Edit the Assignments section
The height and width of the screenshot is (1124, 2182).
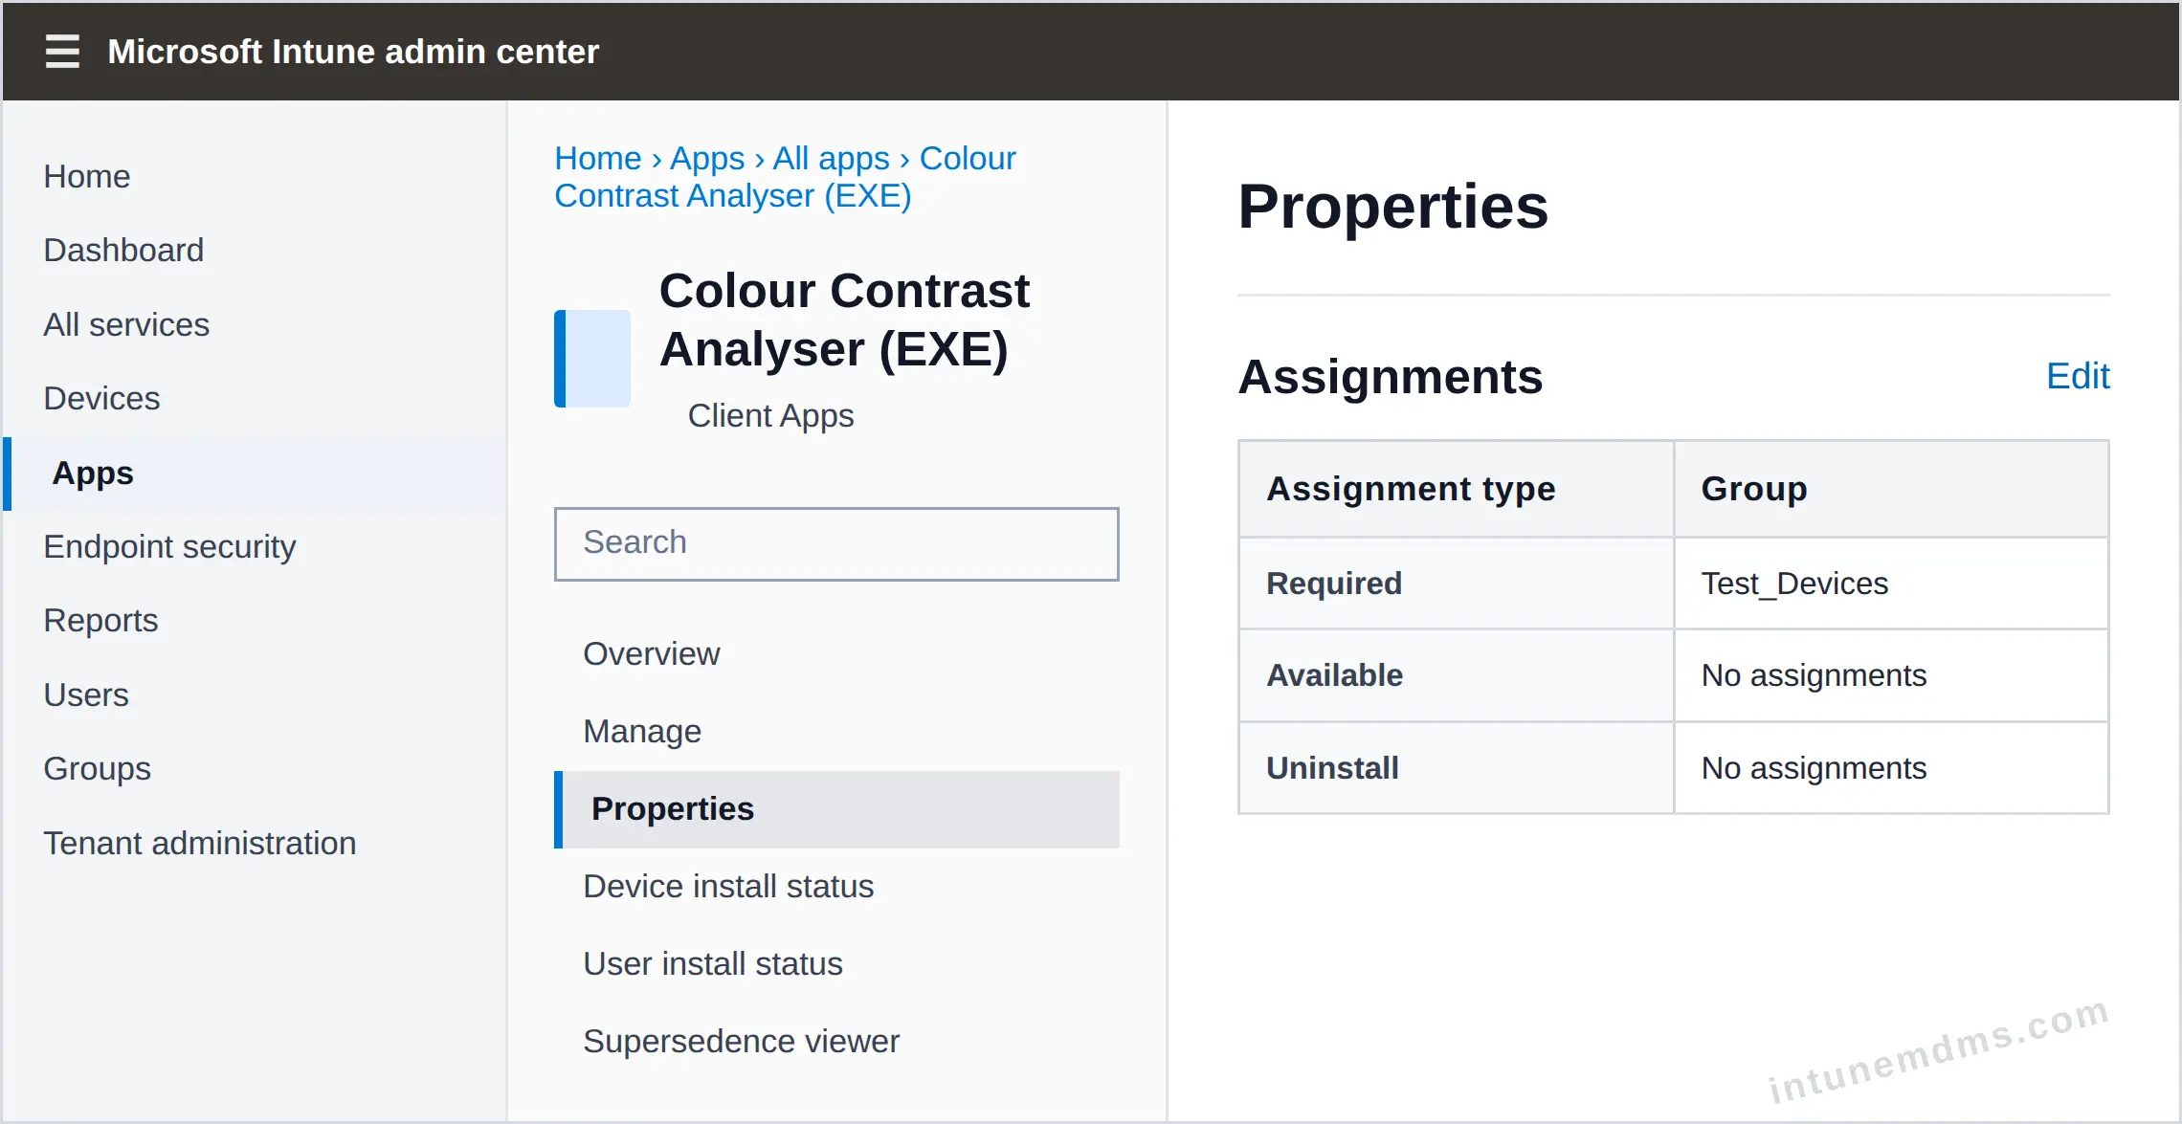pyautogui.click(x=2078, y=376)
